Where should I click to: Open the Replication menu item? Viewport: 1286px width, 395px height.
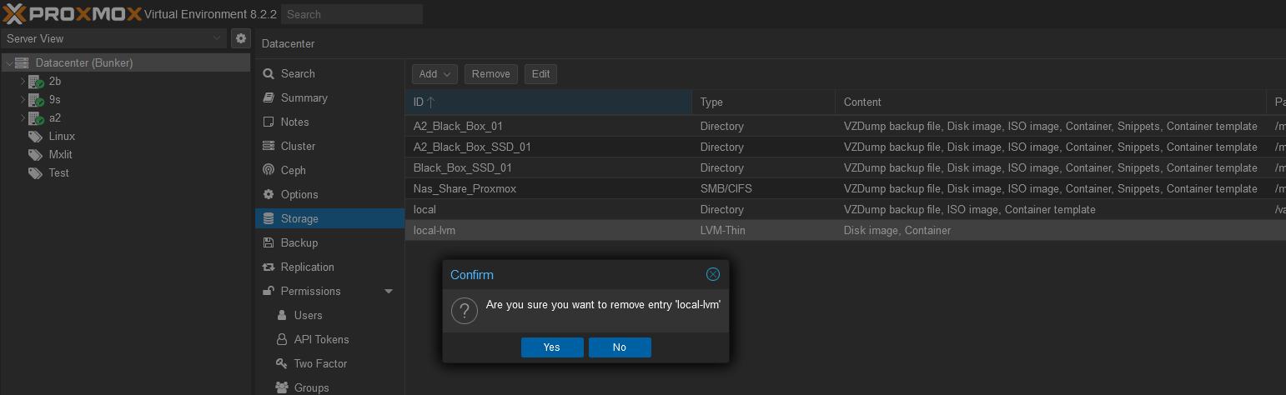point(329,267)
